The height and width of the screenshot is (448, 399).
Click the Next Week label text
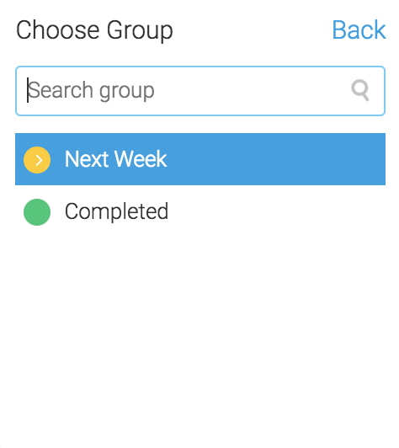coord(115,159)
